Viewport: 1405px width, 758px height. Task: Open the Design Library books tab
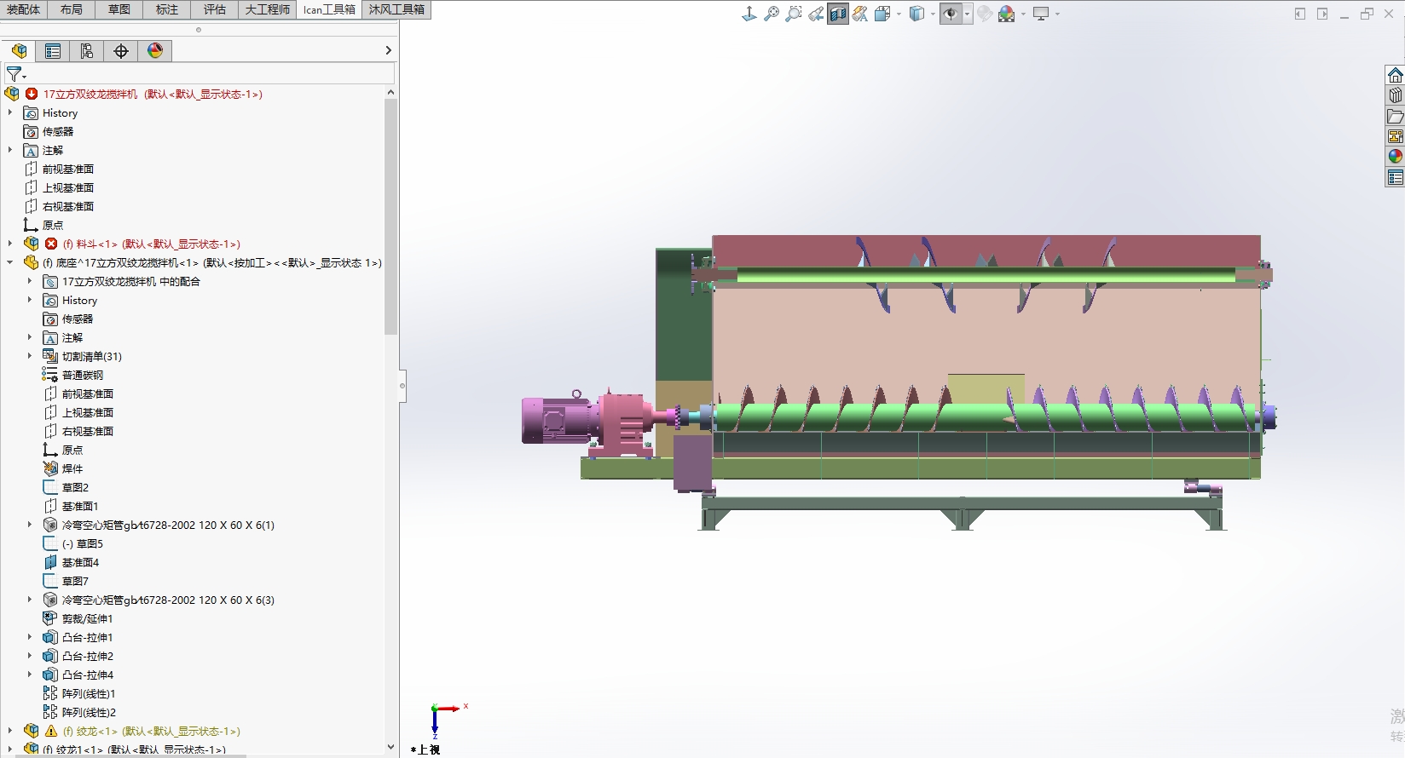(x=1395, y=95)
